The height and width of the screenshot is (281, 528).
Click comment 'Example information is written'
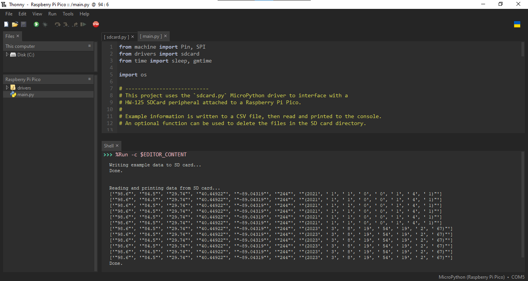coord(250,116)
